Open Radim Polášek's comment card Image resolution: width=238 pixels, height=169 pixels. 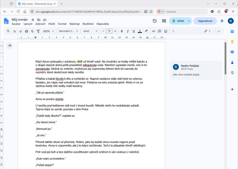196,70
